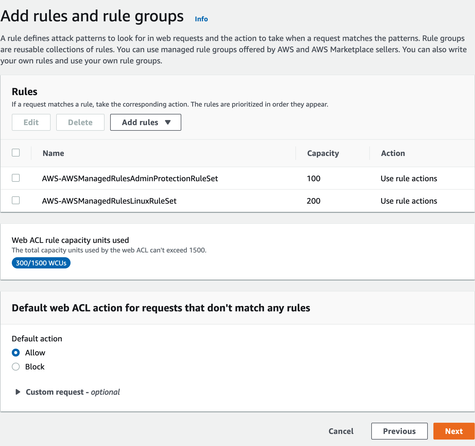Expand the Add rules menu chevron
The width and height of the screenshot is (475, 446).
pyautogui.click(x=168, y=122)
